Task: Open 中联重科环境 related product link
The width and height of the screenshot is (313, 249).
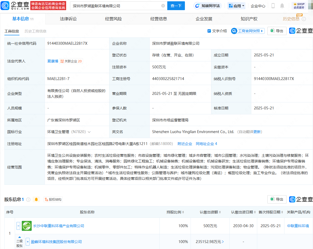Action: pos(298,226)
